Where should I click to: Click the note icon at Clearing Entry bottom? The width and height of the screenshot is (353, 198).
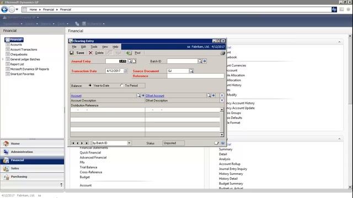point(216,143)
